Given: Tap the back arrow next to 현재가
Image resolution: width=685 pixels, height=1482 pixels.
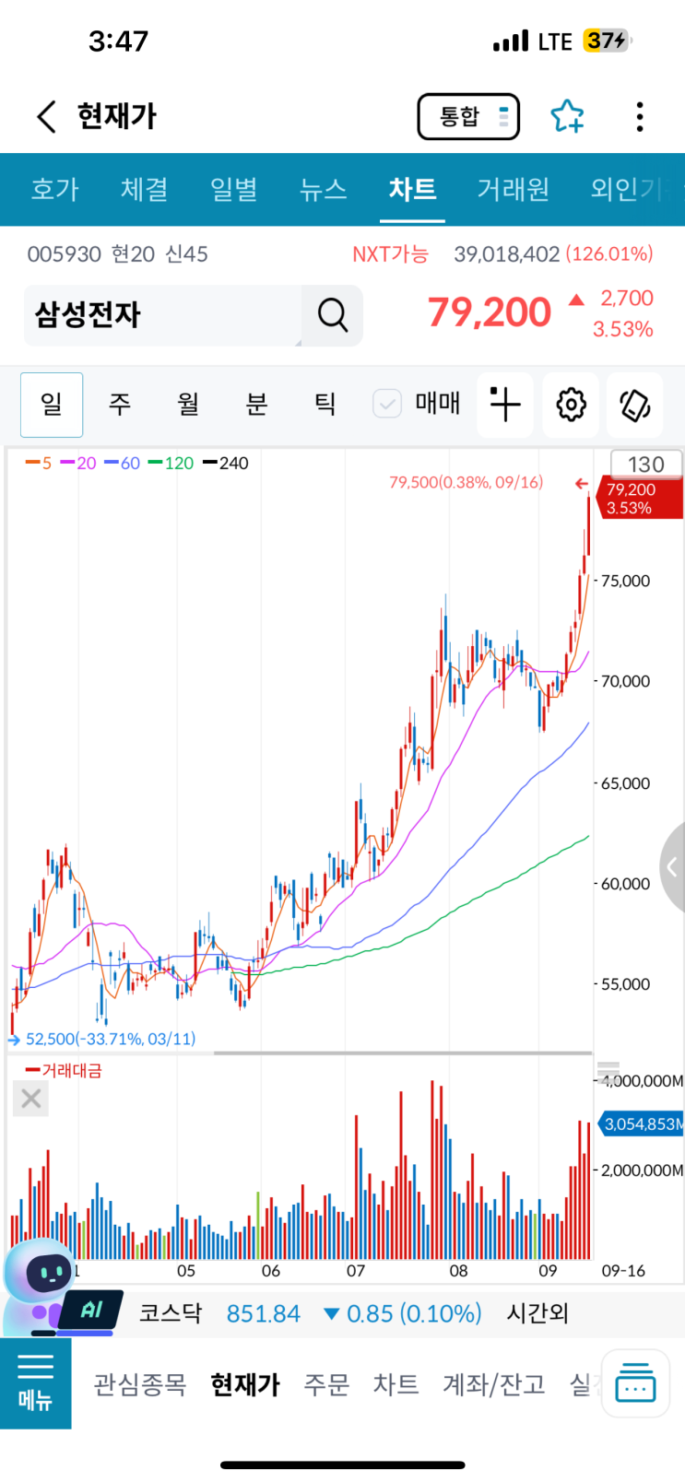Looking at the screenshot, I should point(47,117).
